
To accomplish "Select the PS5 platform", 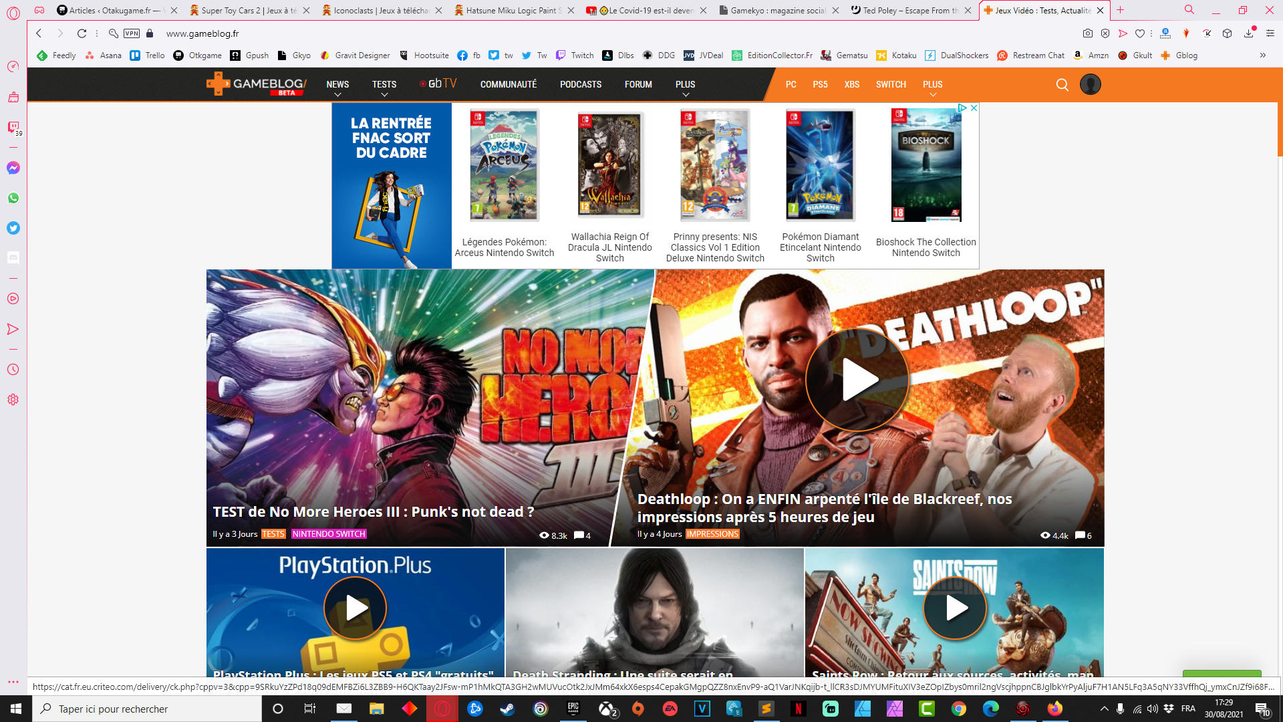I will (x=820, y=84).
